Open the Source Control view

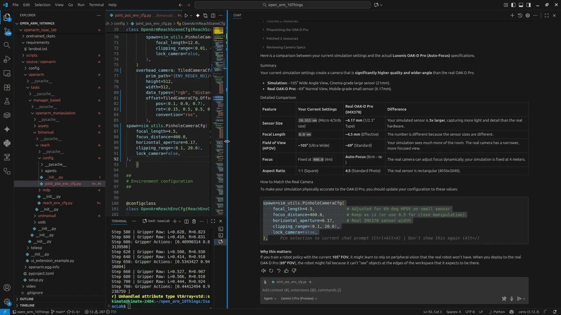[7, 31]
